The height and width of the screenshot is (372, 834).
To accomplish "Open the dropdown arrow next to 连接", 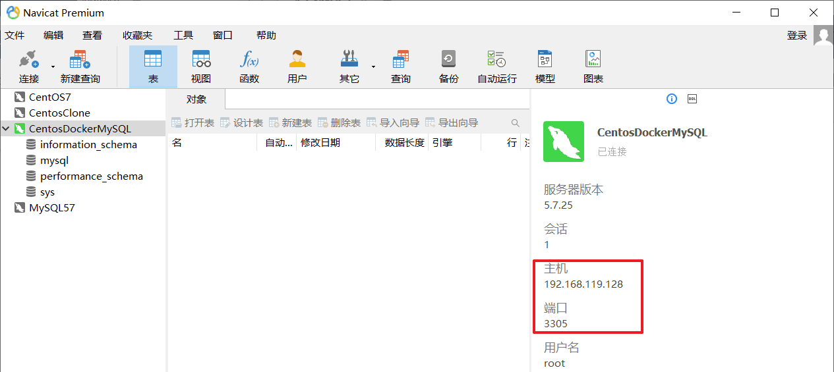I will click(53, 66).
